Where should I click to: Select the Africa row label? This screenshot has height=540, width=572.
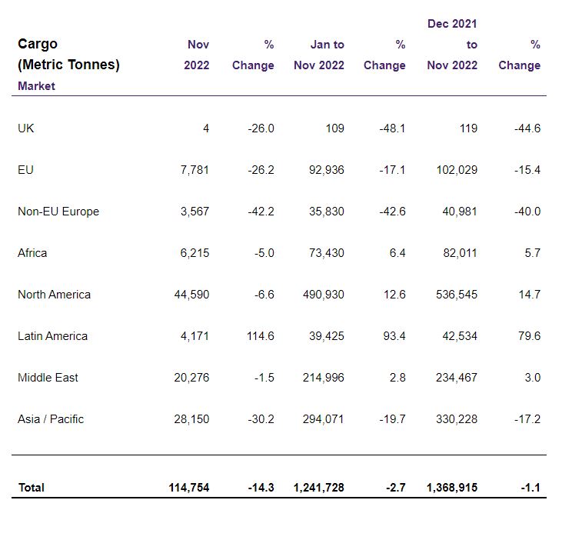tap(32, 253)
